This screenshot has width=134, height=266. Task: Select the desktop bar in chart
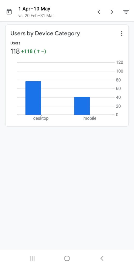[x=33, y=98]
